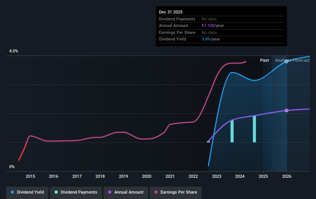
Task: Click the small 2022 dividend payment marker
Action: click(208, 142)
